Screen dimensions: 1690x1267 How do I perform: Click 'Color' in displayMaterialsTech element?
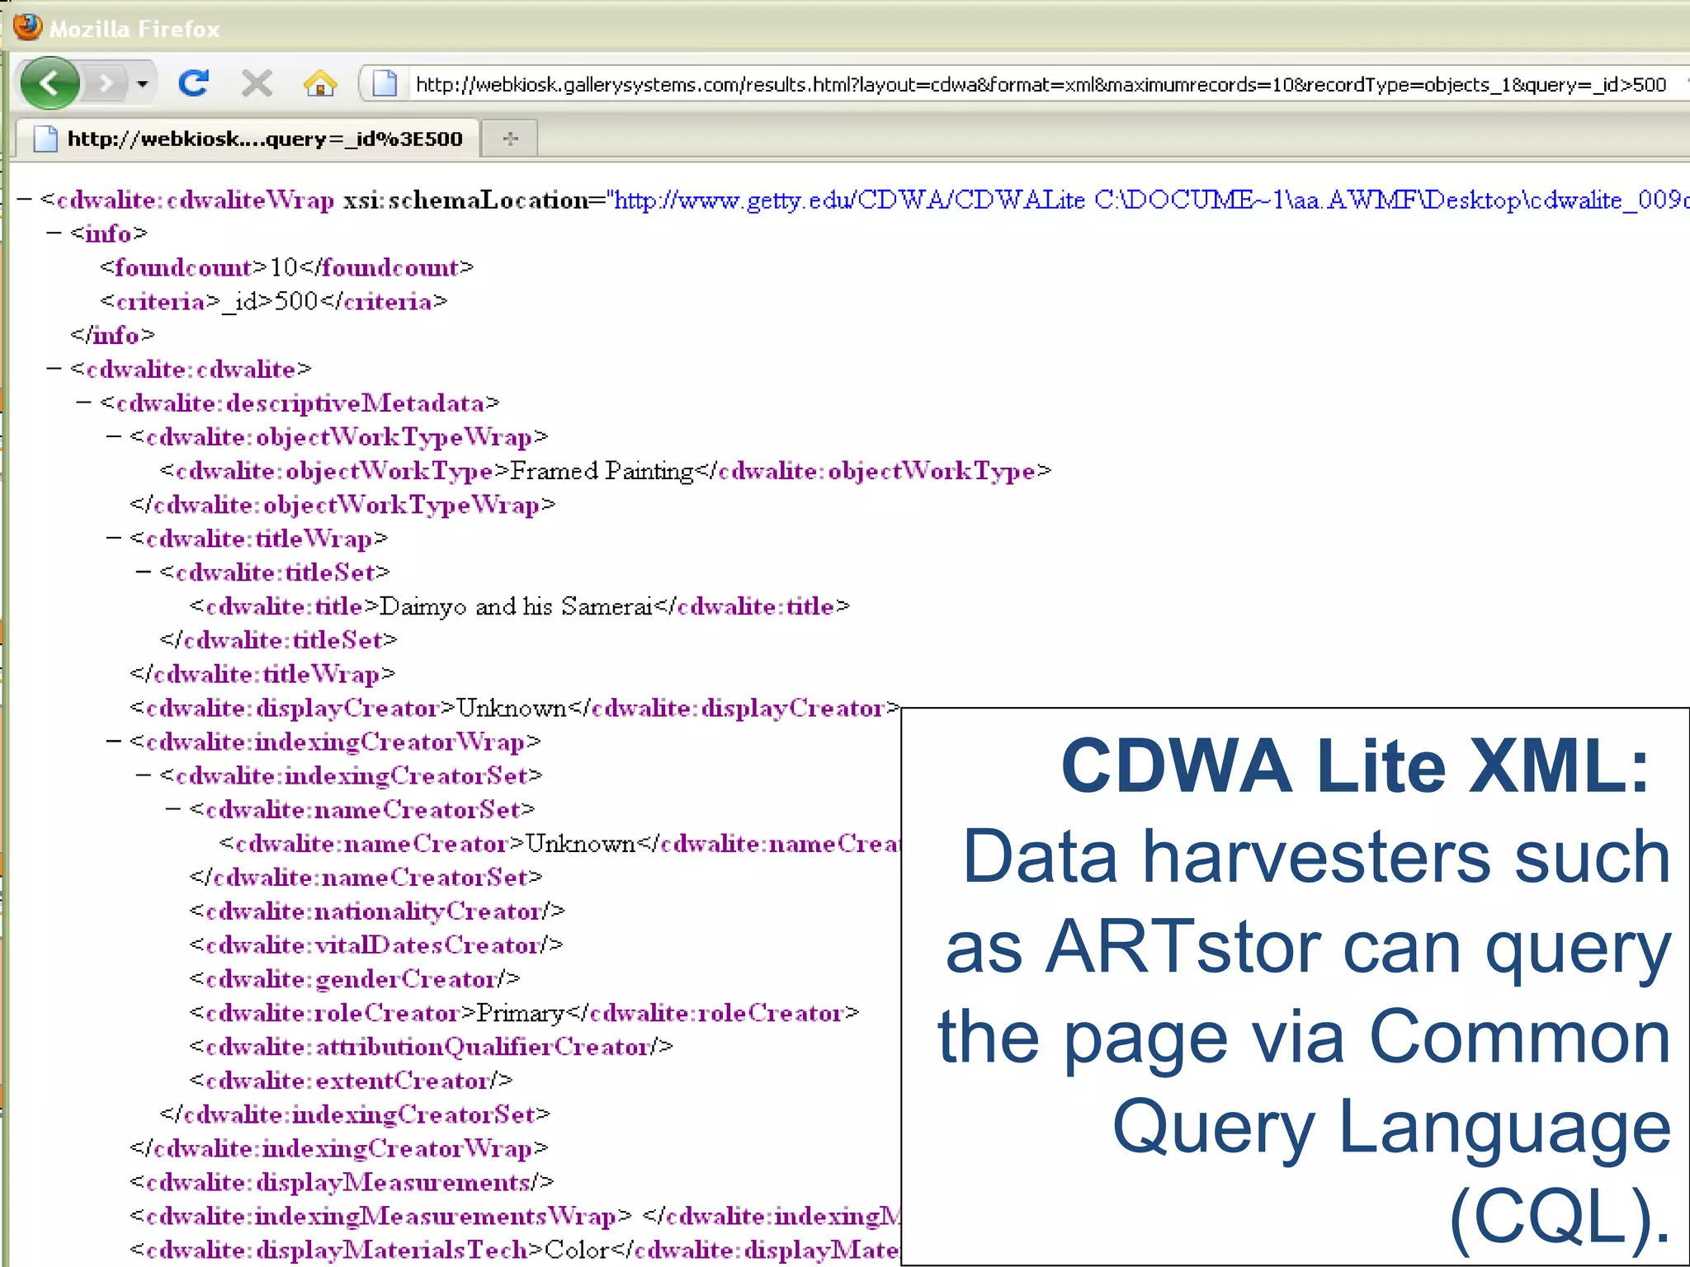click(x=577, y=1250)
